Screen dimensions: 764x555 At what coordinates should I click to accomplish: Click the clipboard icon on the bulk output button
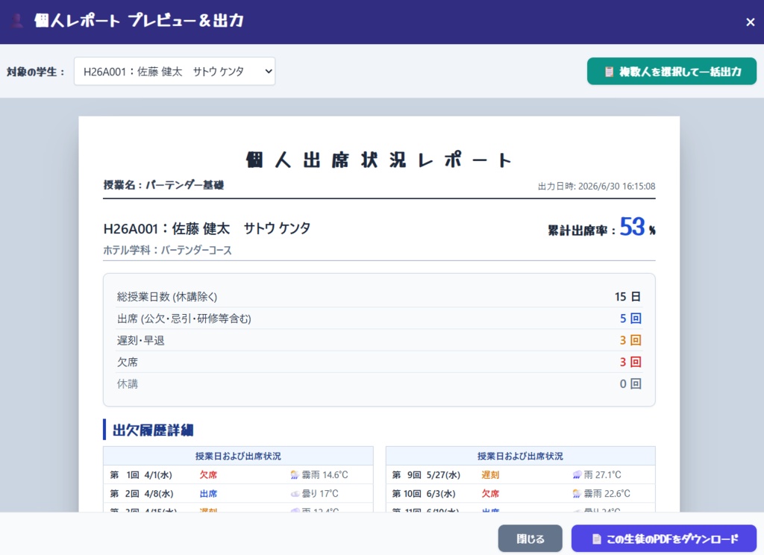(609, 72)
